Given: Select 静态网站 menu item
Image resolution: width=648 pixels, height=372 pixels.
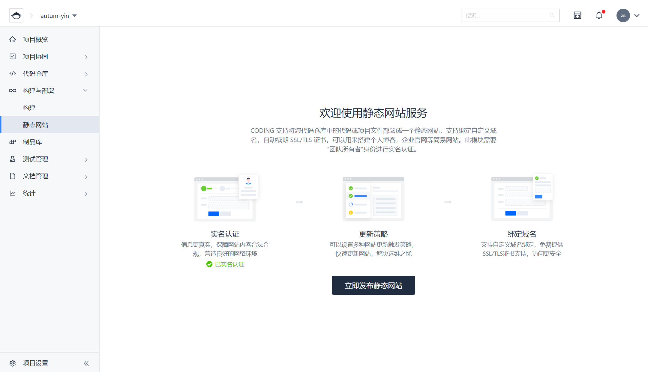Looking at the screenshot, I should [35, 125].
